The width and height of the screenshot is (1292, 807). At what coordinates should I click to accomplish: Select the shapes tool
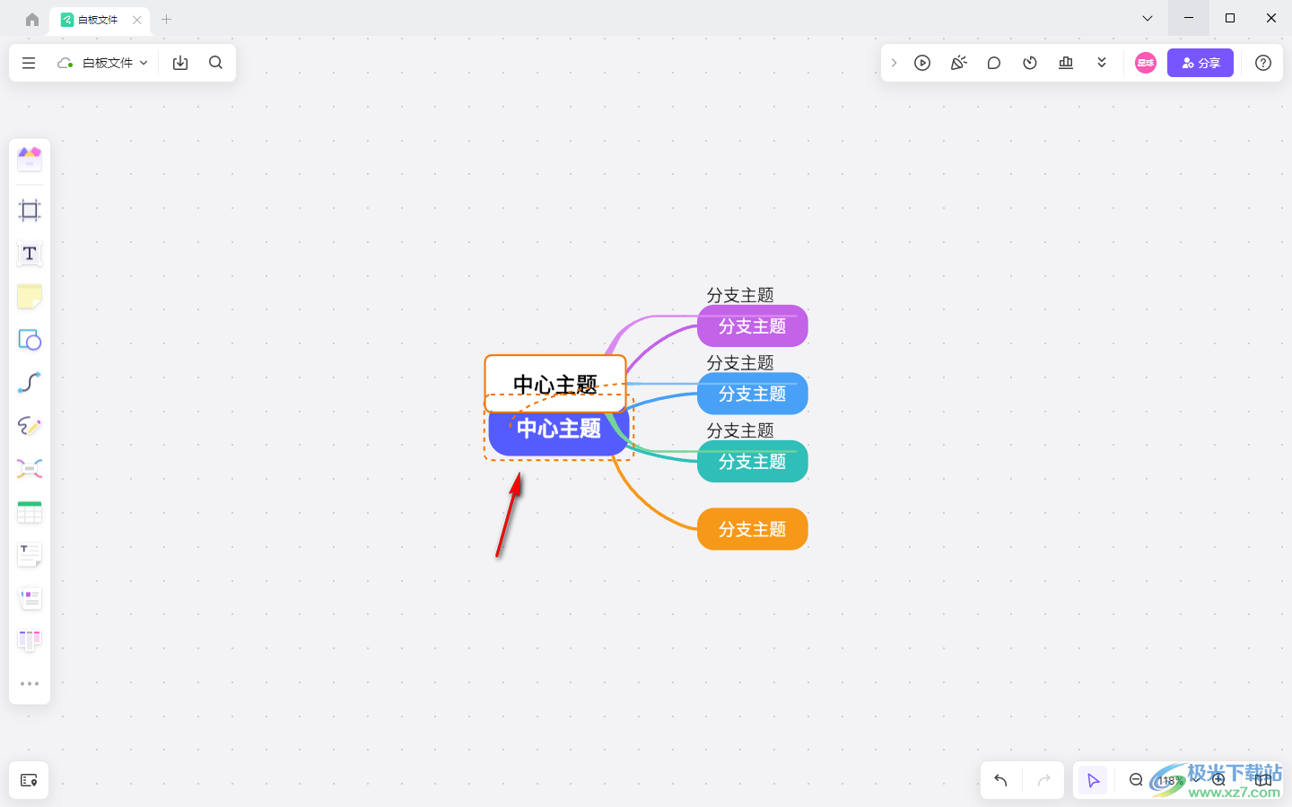(x=30, y=340)
